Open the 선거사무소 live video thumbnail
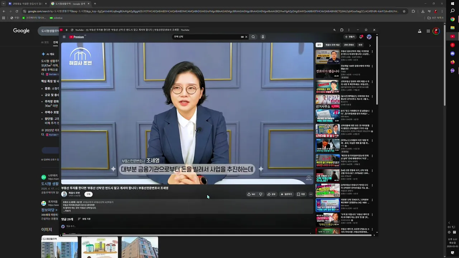Image resolution: width=459 pixels, height=258 pixels. (x=327, y=101)
